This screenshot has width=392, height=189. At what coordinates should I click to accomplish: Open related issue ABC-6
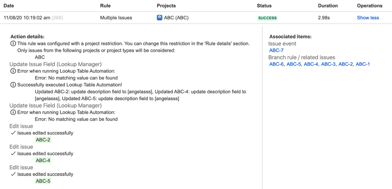pyautogui.click(x=276, y=64)
